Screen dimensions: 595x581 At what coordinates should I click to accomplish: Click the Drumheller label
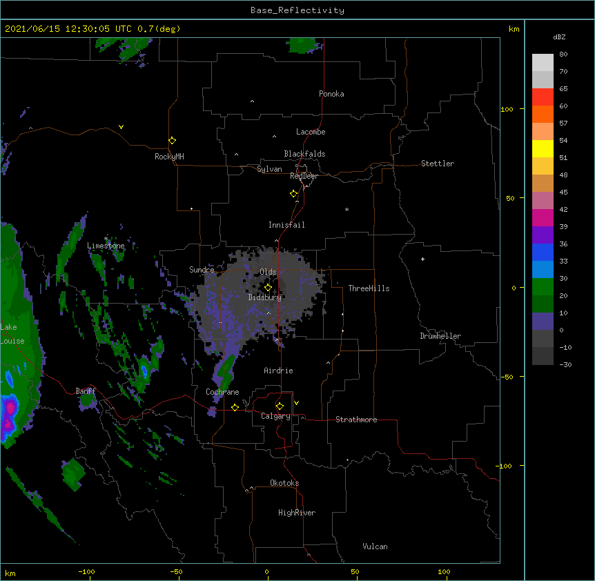(440, 336)
